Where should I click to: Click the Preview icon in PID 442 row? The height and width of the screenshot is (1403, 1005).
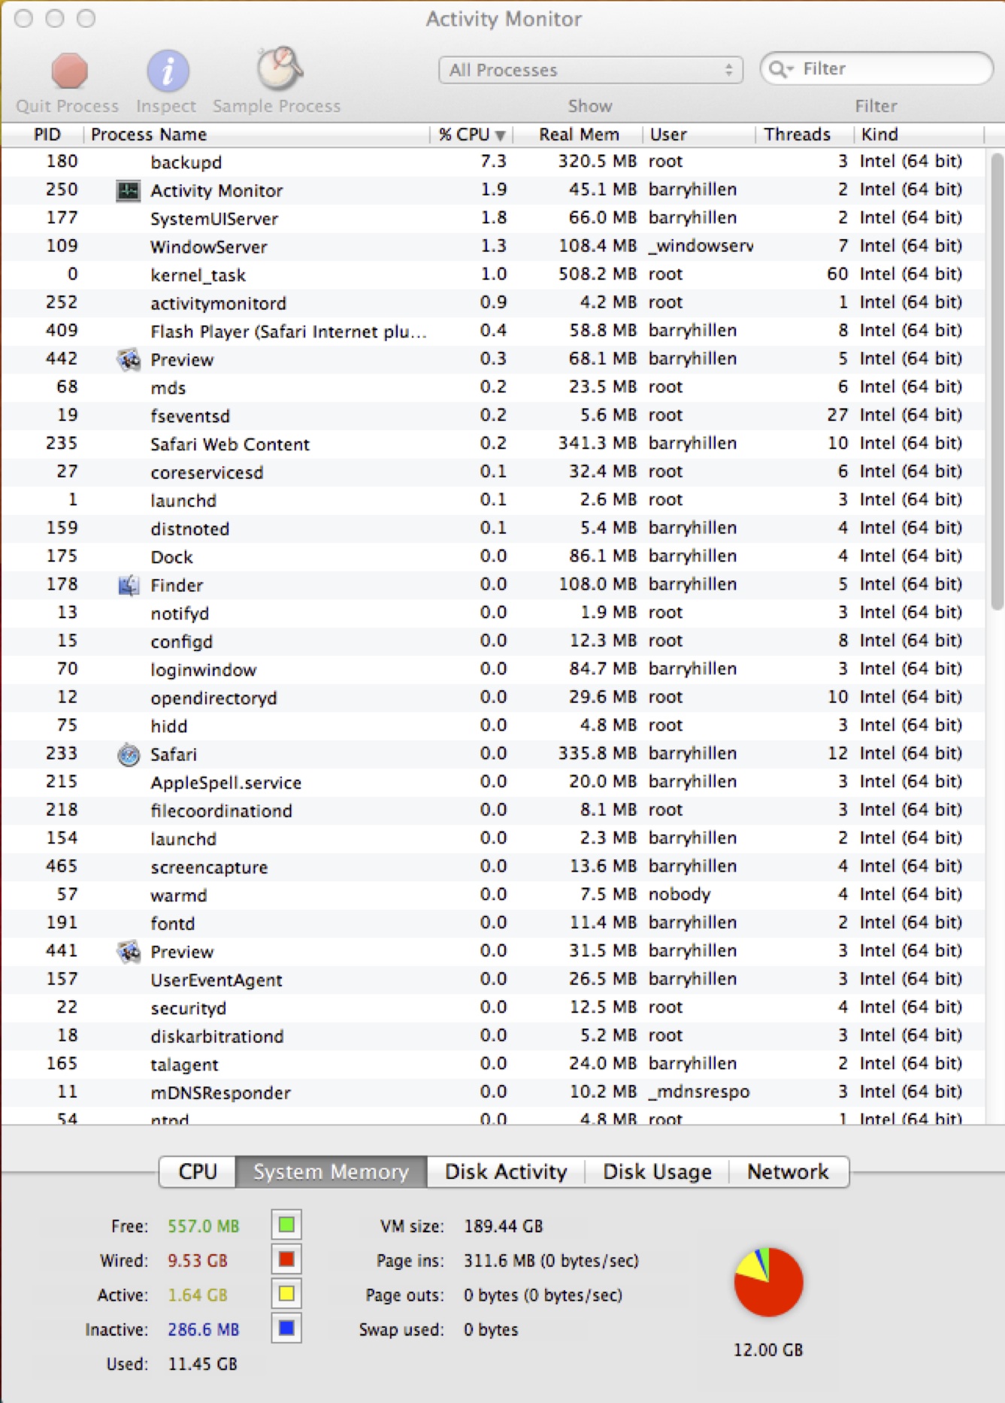[129, 359]
